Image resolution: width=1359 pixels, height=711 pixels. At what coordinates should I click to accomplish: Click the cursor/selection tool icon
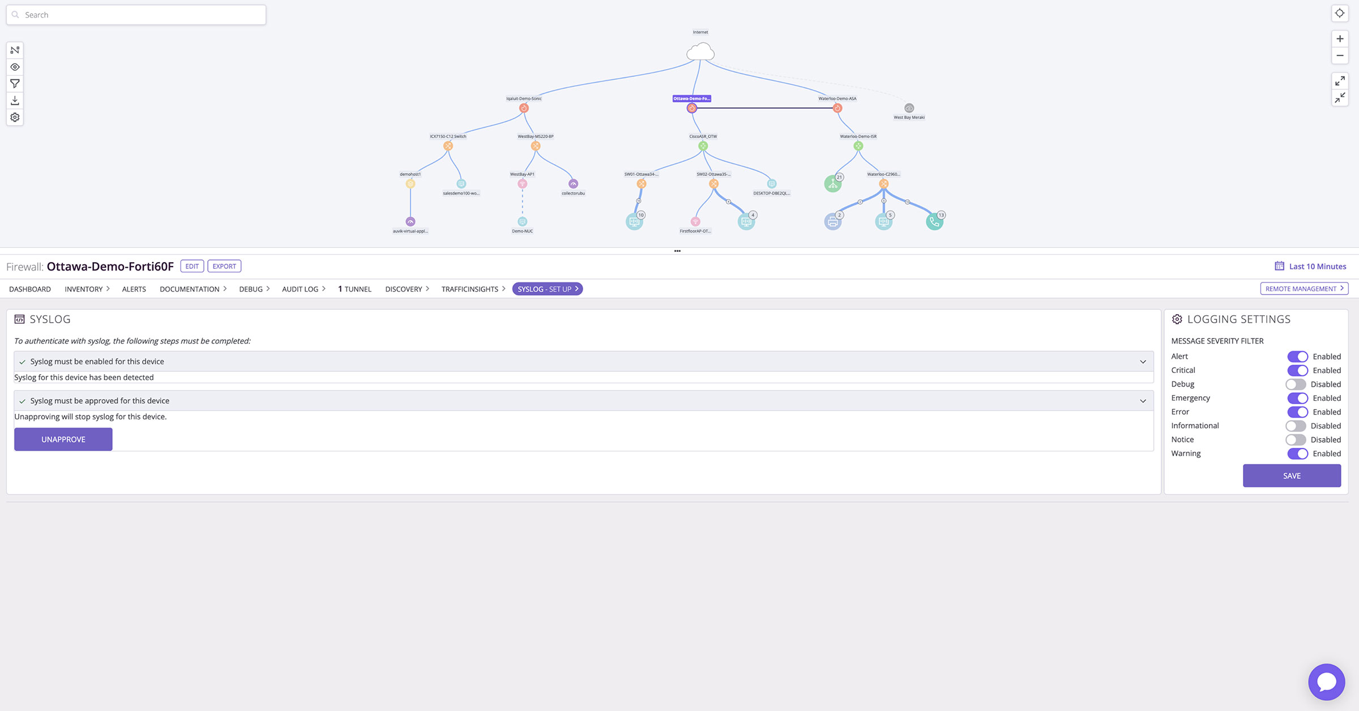click(x=14, y=50)
